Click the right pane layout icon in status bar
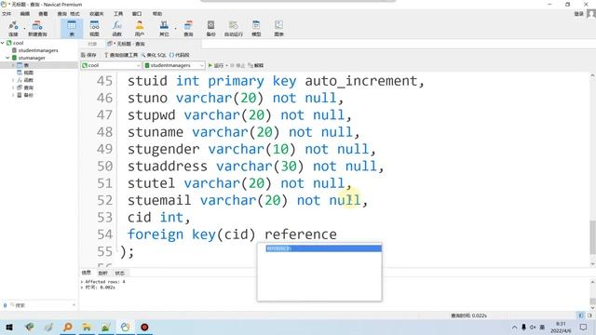Viewport: 596px width, 335px height. click(589, 315)
